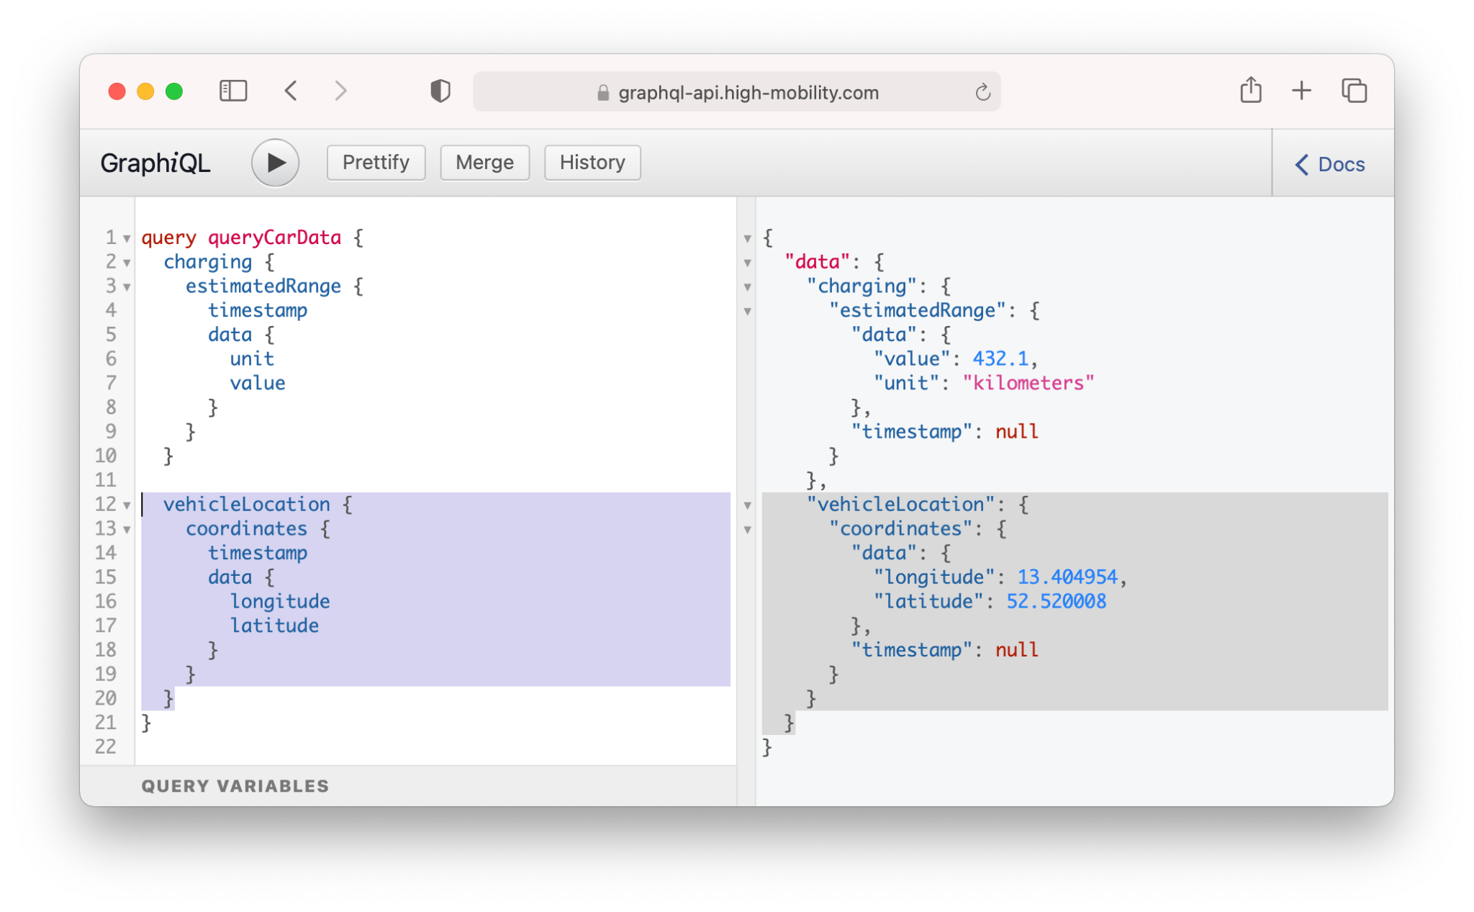Run the query with Execute button
The image size is (1474, 912).
(x=275, y=163)
